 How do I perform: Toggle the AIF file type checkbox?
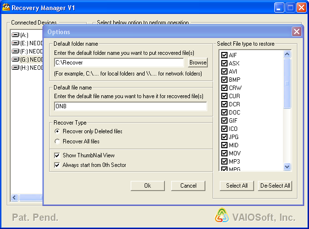pos(224,55)
